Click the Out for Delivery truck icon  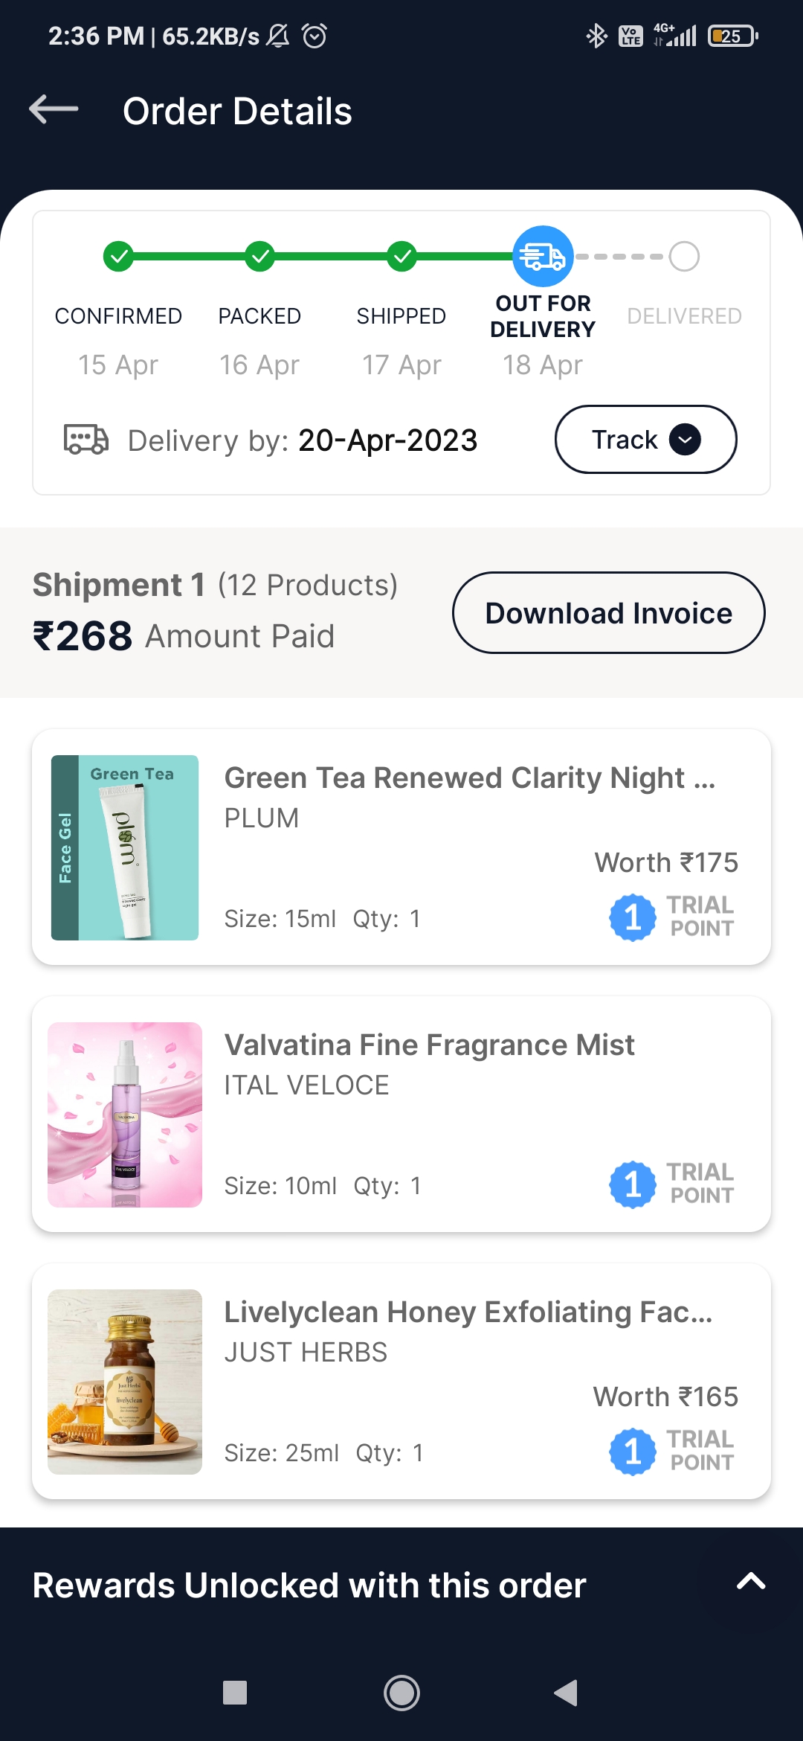pos(543,257)
